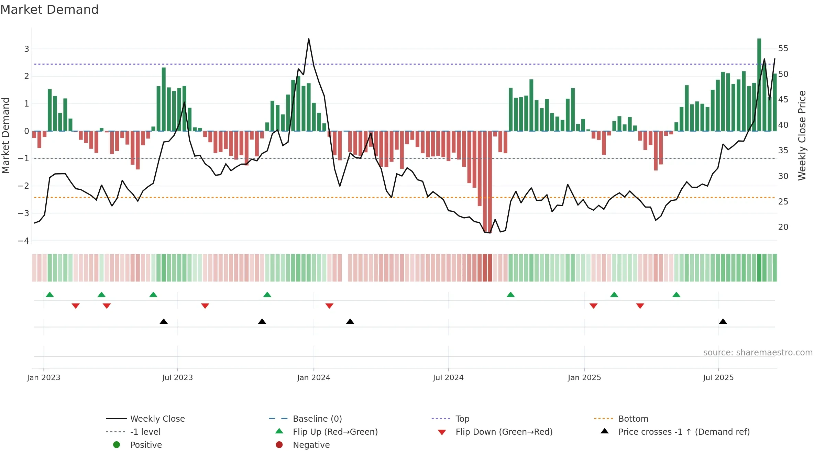Click the green Flip Up marker just after Jan 2025
825x464 pixels.
point(614,295)
